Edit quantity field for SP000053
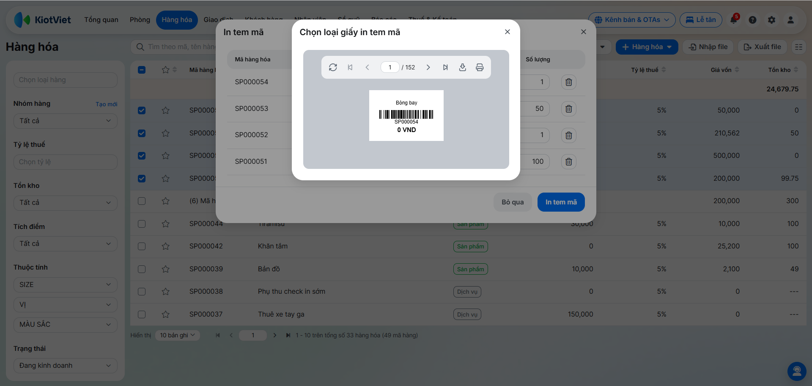Image resolution: width=812 pixels, height=386 pixels. [x=535, y=109]
